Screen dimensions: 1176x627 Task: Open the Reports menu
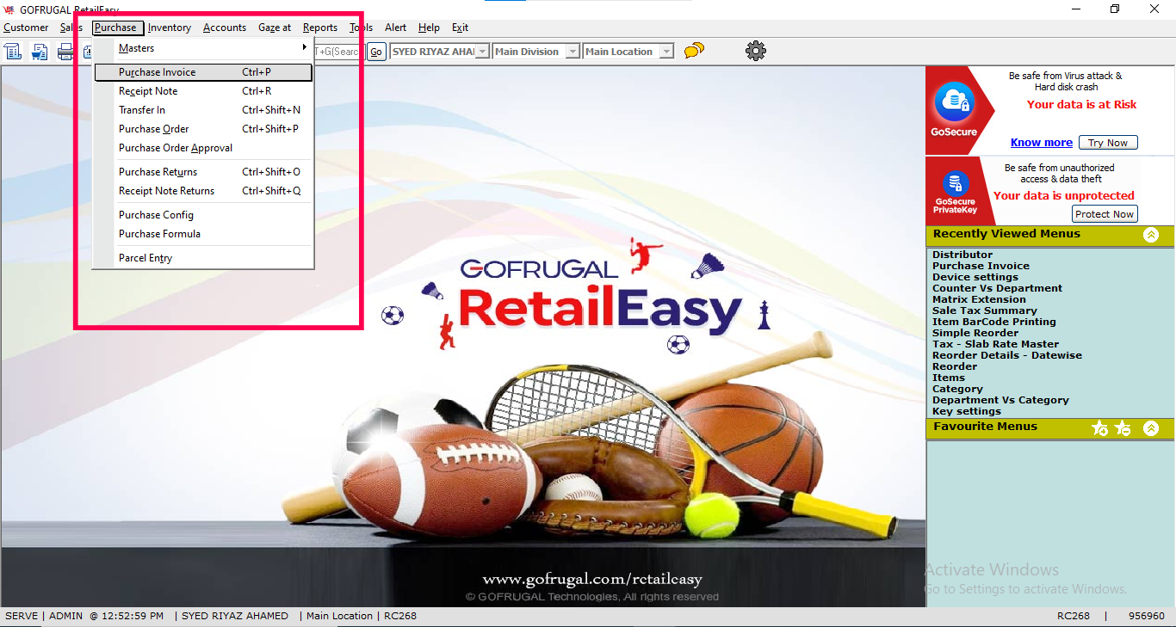pos(320,28)
